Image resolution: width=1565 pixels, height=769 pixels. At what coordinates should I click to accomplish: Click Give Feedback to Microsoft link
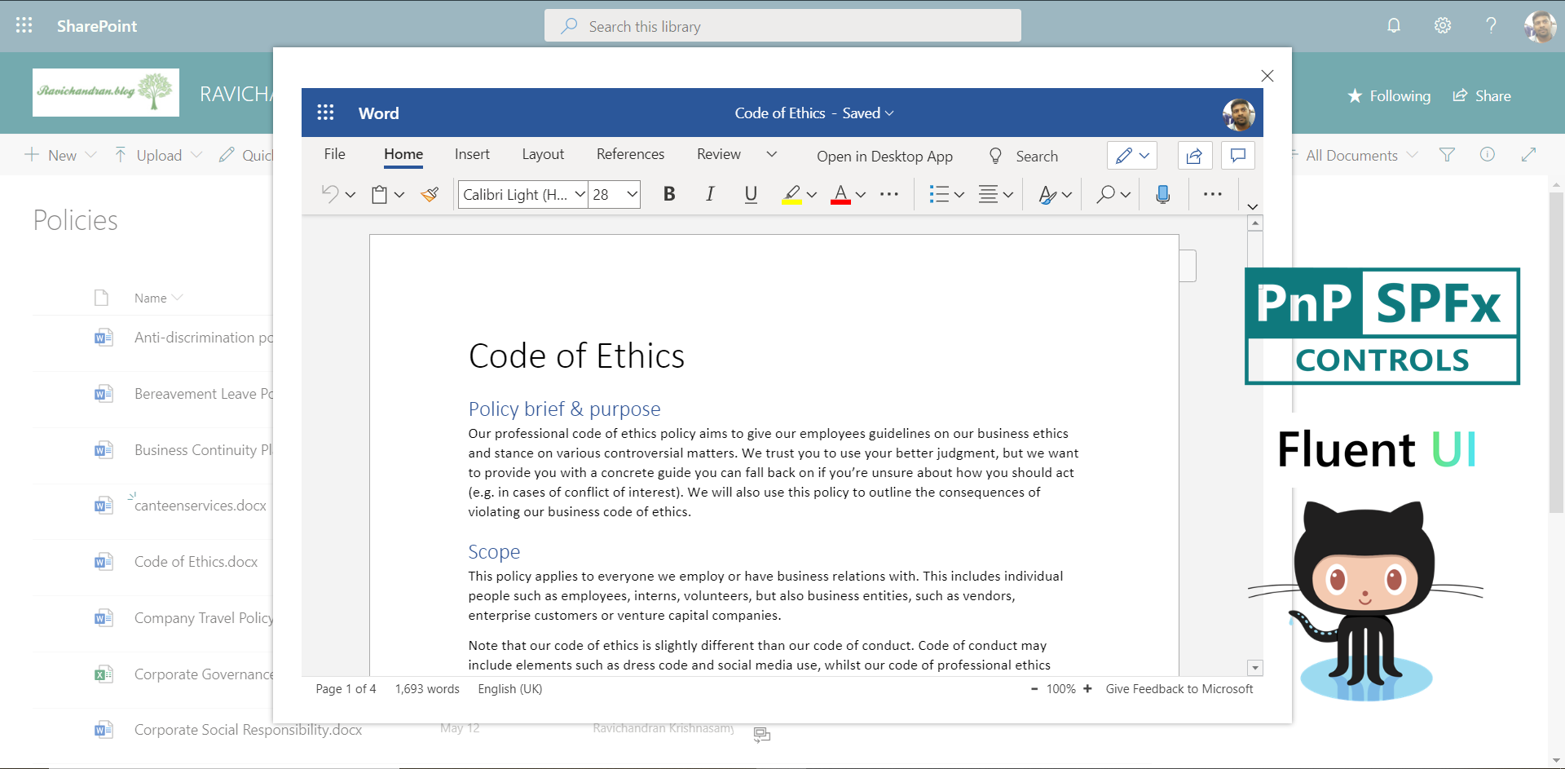1179,689
